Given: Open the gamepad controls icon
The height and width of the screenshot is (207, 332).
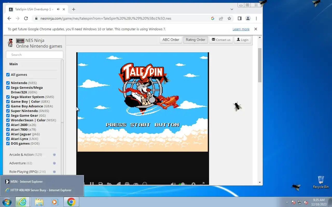Looking at the screenshot, I should (x=136, y=184).
